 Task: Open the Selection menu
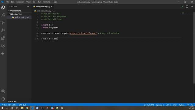tap(20, 2)
